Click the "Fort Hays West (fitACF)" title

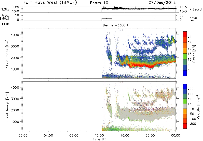(x=50, y=2)
